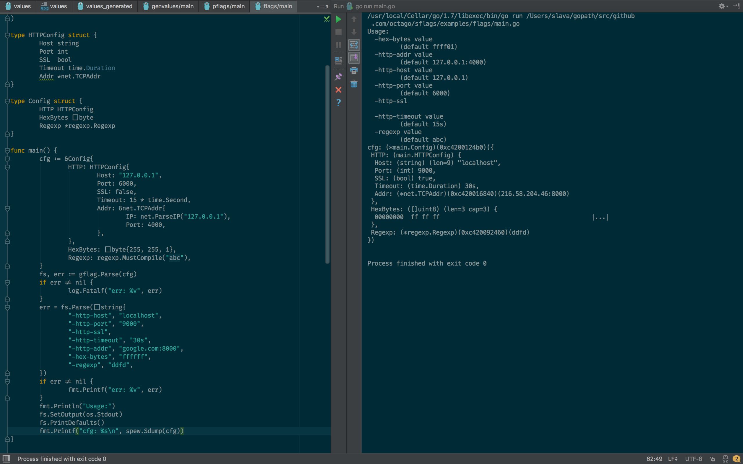Click the red X close icon
Screen dimensions: 743x464
(x=338, y=90)
